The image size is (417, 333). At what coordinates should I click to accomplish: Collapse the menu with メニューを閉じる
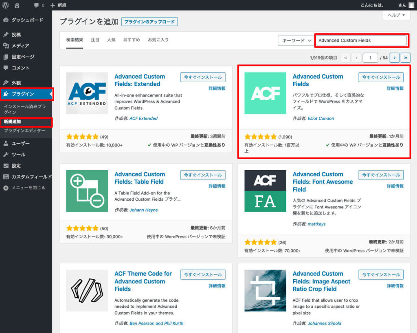coord(26,188)
